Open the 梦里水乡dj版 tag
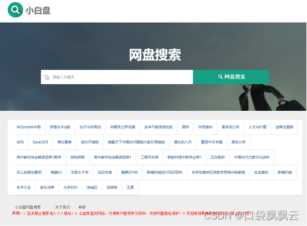Viewport: 307px width, 226px height. pos(60,127)
